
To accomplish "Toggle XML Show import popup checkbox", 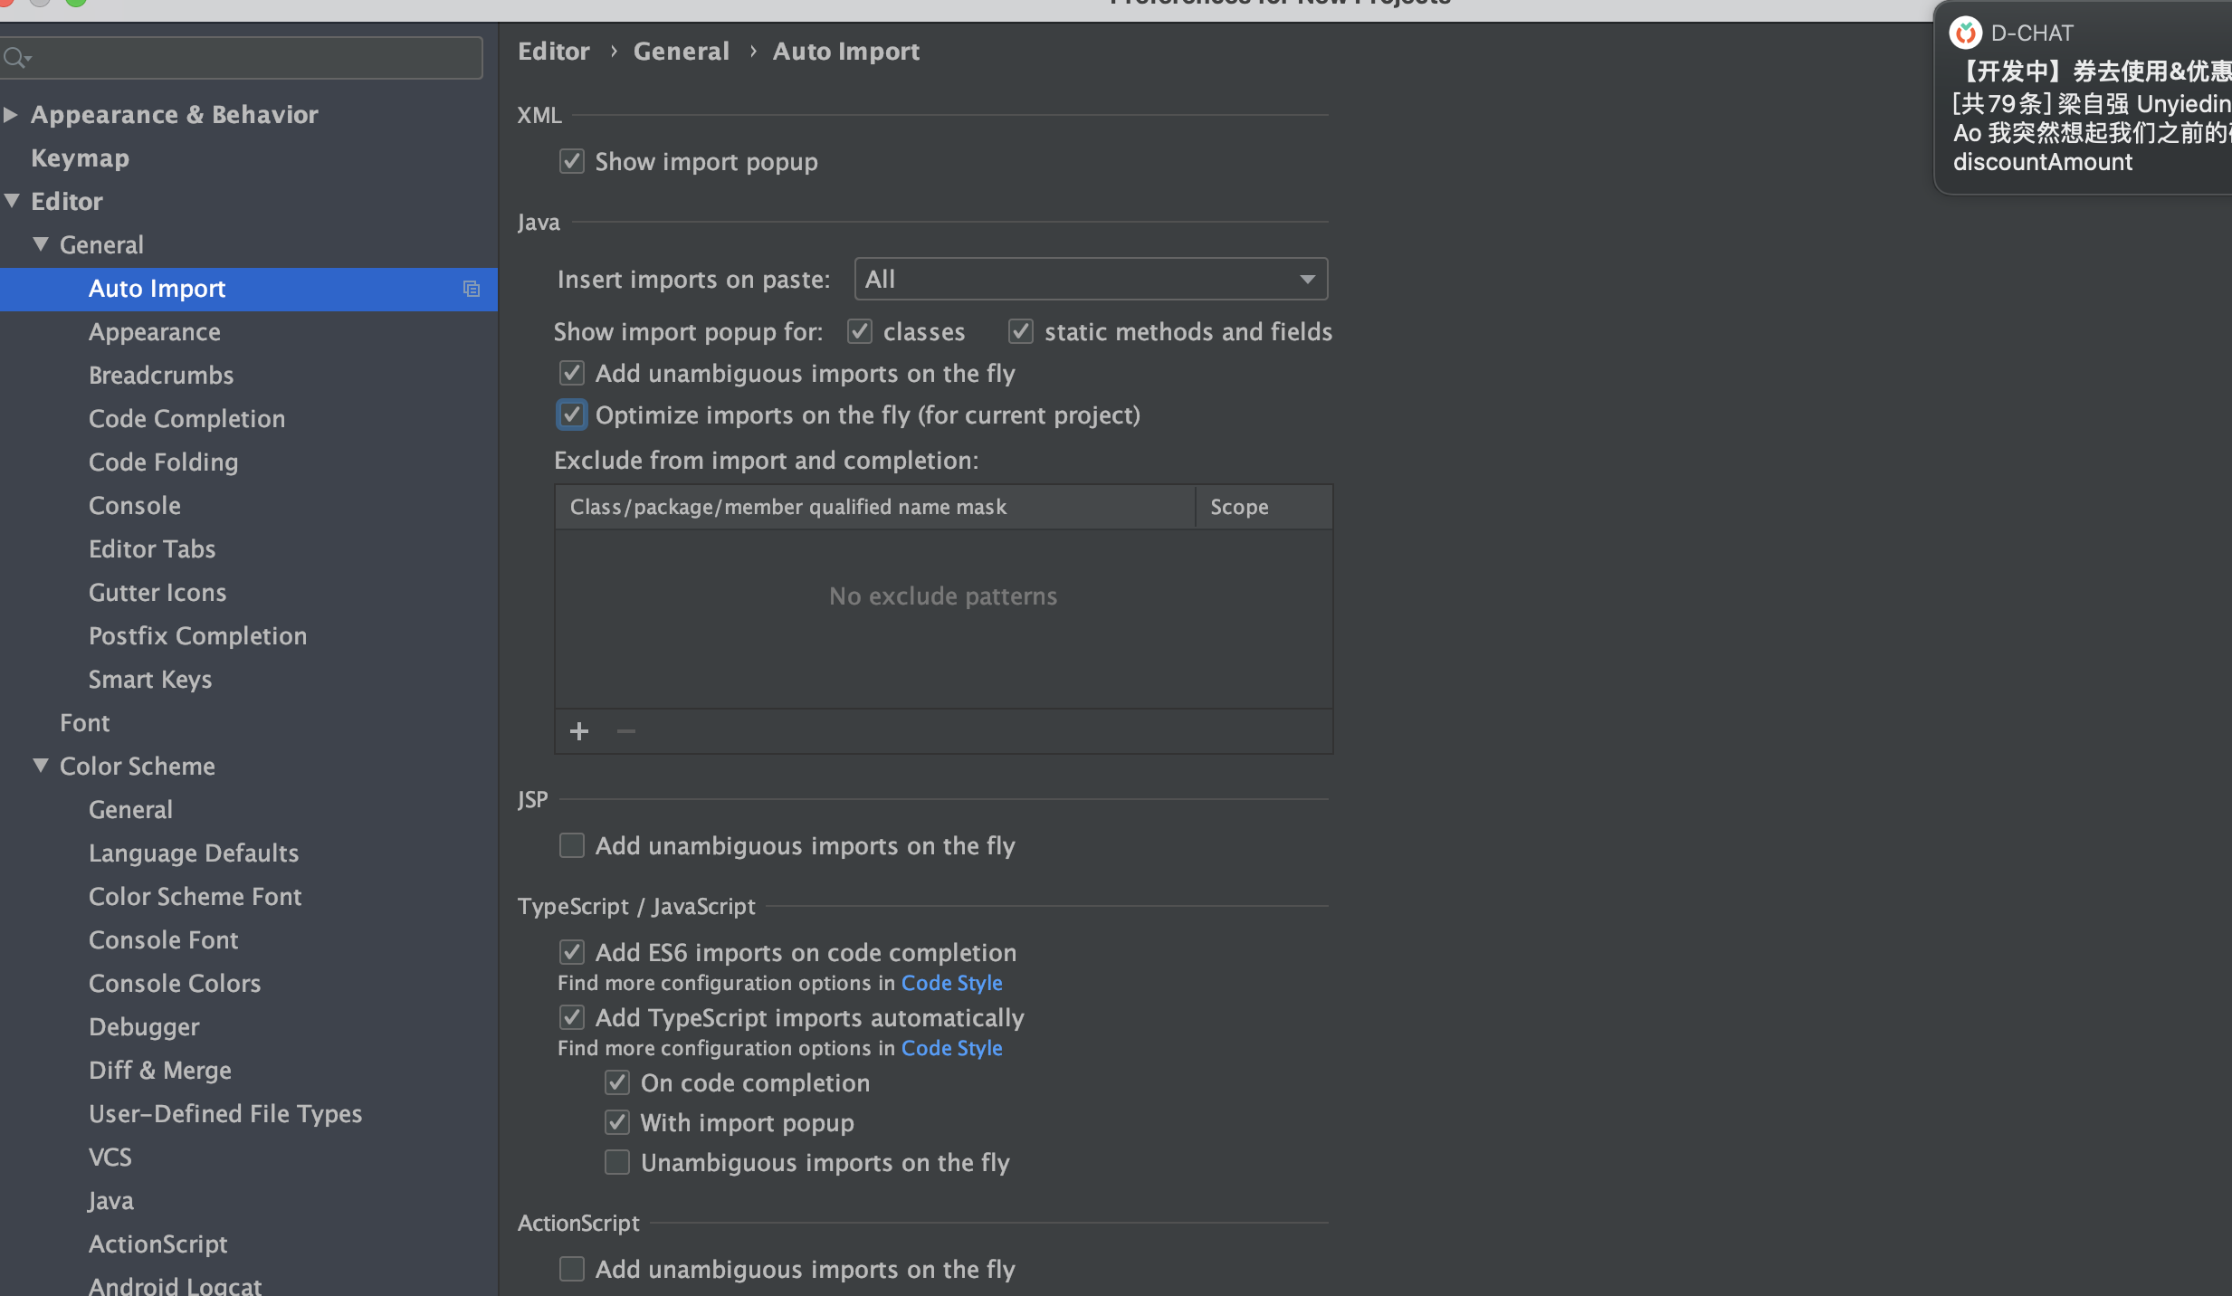I will pos(571,162).
